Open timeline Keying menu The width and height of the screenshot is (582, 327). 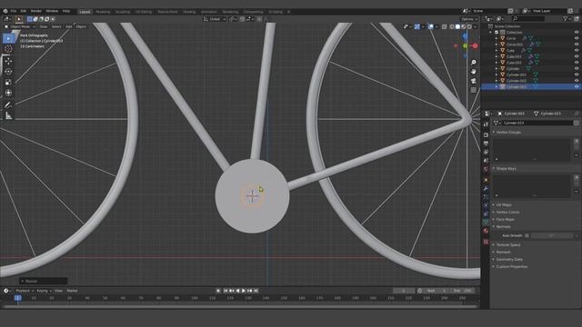pyautogui.click(x=44, y=291)
